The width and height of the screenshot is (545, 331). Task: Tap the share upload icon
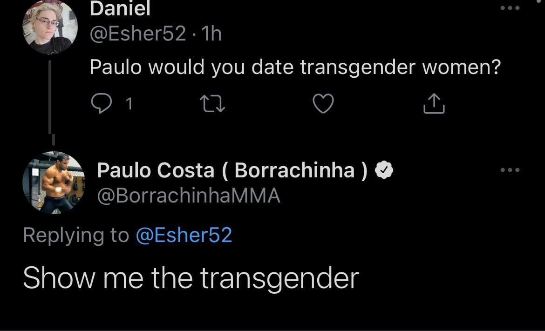point(434,103)
